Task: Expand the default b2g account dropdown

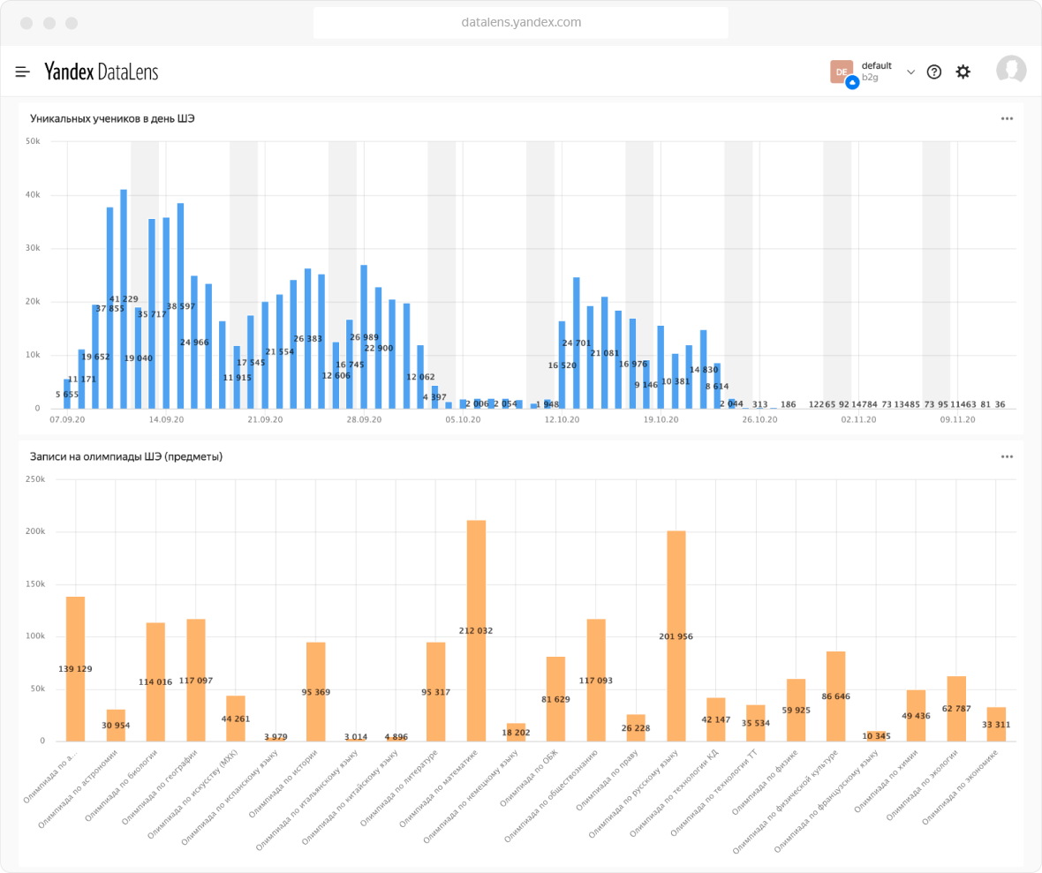Action: pyautogui.click(x=910, y=71)
